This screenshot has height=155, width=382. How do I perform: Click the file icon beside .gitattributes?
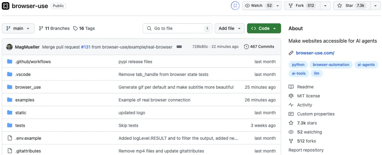[x=10, y=151]
